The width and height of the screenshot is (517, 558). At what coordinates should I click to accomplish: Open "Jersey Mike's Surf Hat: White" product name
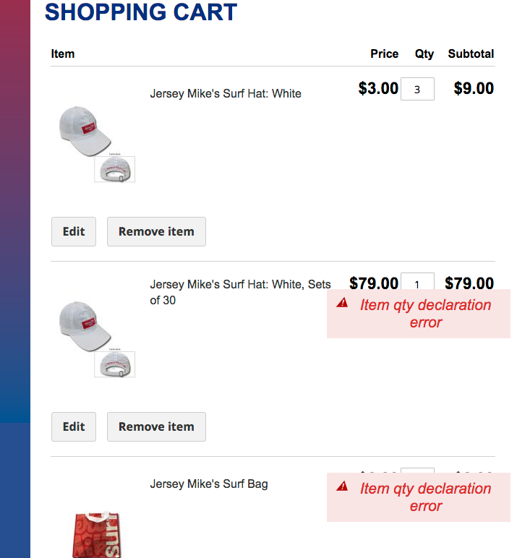click(x=225, y=94)
